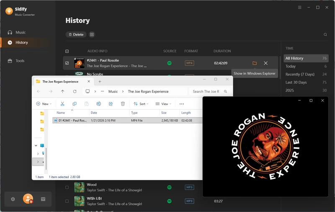The image size is (335, 212).
Task: Open Sidify settings gear icon
Action: 13,199
